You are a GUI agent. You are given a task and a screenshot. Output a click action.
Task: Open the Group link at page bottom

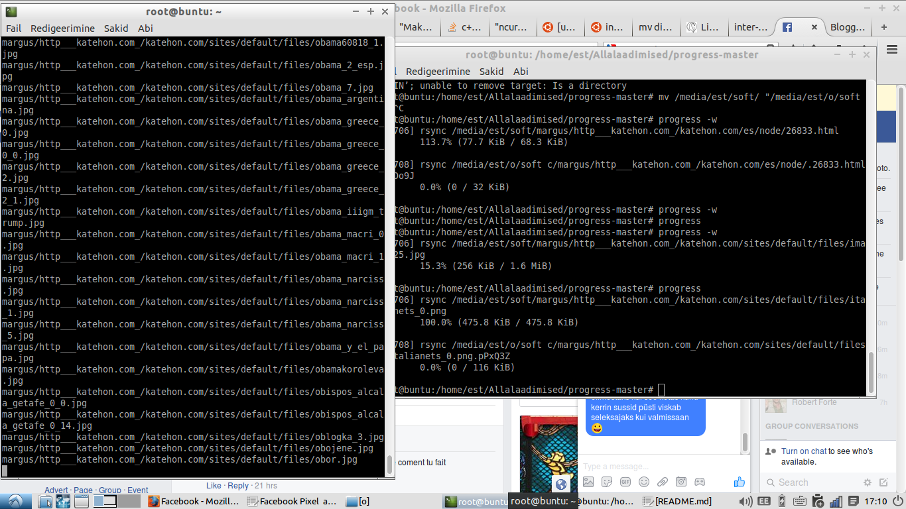(110, 490)
